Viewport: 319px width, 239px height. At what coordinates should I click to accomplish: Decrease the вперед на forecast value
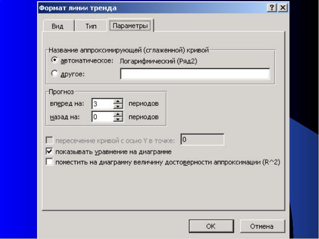(118, 106)
